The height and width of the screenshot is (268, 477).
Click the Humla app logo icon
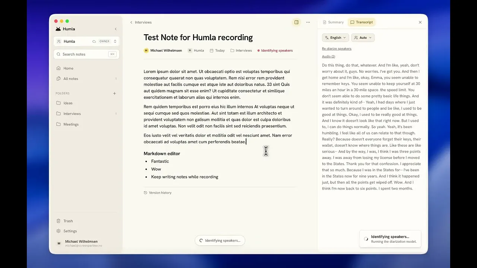[x=58, y=29]
